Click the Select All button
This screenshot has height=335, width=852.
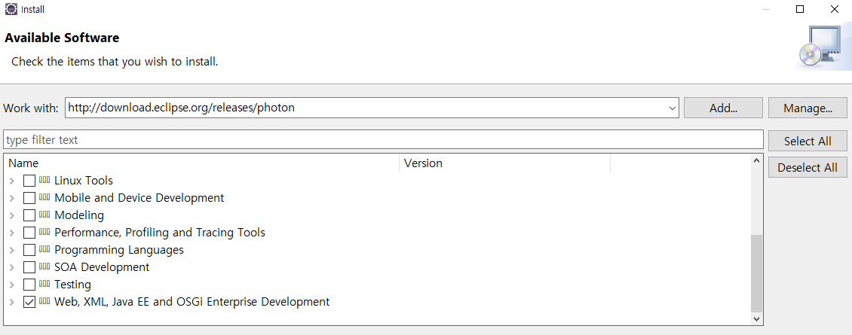tap(808, 142)
